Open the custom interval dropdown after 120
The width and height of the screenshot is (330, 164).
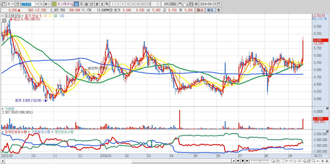159,4
